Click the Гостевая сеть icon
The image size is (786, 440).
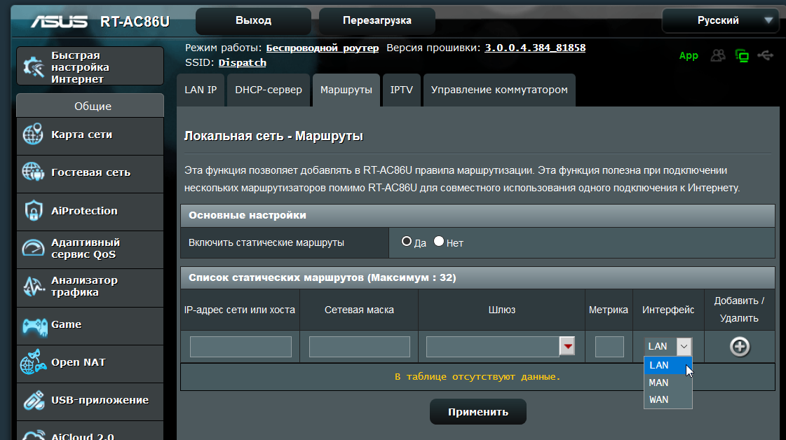click(x=33, y=172)
